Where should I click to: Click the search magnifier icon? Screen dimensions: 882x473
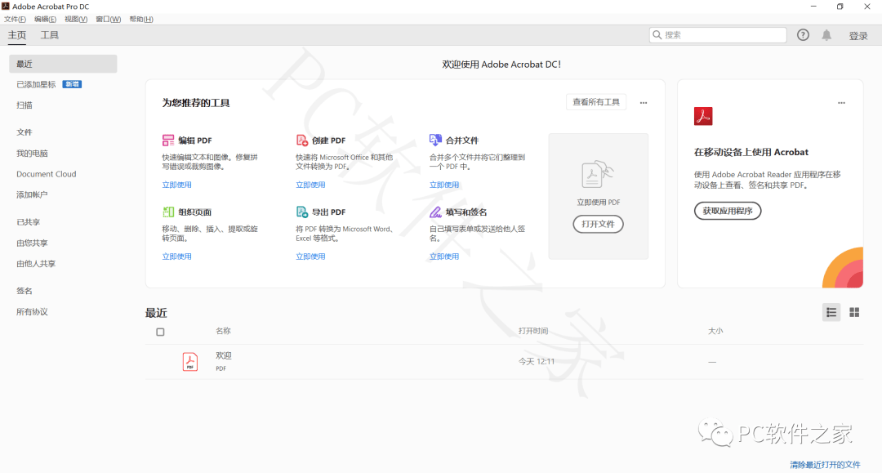point(657,35)
